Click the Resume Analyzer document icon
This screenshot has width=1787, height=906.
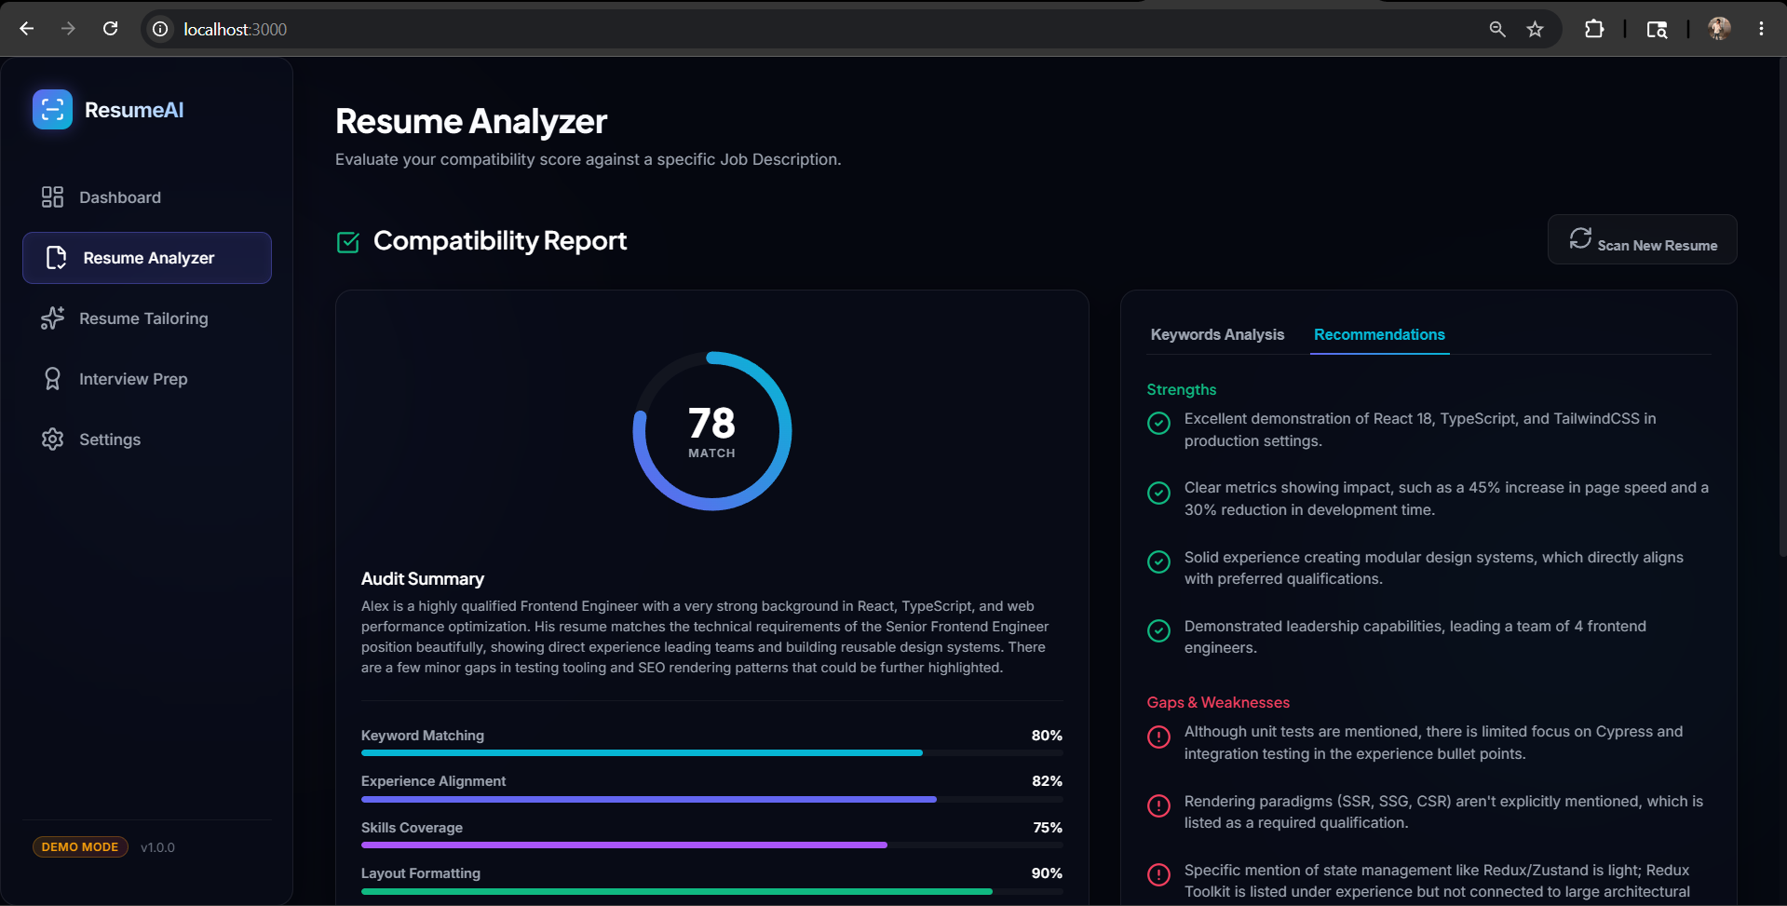tap(56, 258)
